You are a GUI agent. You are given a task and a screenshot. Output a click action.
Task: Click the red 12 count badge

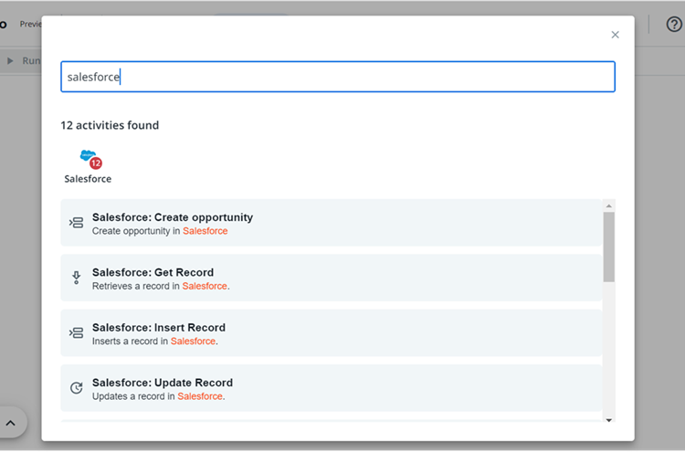(96, 163)
